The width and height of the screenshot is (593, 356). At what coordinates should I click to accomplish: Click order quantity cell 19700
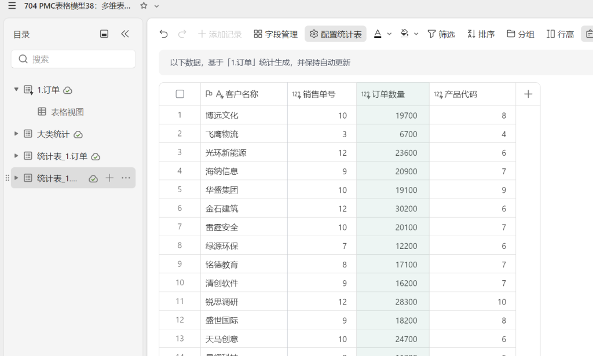tap(393, 115)
